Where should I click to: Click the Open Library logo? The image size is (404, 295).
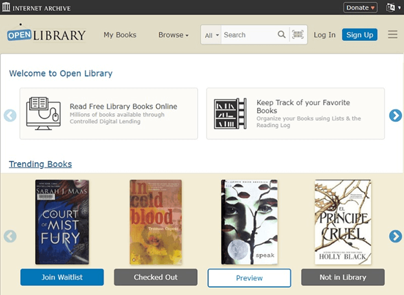pyautogui.click(x=46, y=34)
